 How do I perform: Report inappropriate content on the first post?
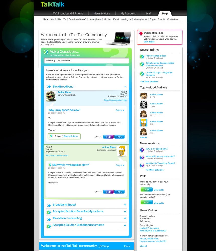click(116, 100)
